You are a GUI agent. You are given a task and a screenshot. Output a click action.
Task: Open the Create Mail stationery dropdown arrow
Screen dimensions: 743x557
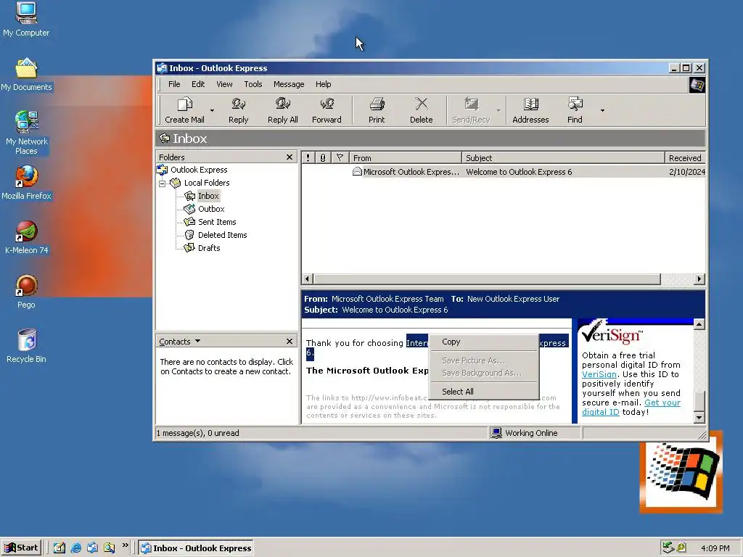[212, 110]
